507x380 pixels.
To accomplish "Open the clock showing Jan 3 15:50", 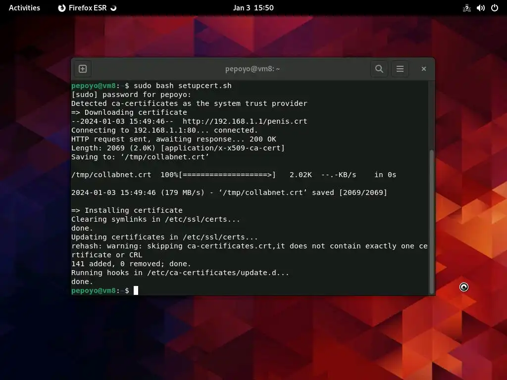I will (253, 8).
